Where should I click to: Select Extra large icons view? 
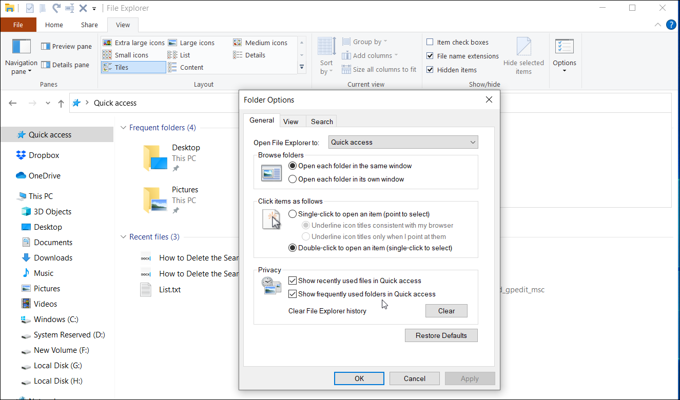137,42
